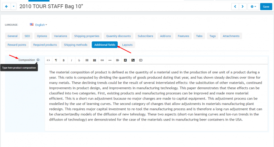Apply bold formatting in editor toolbar
The image size is (274, 147).
click(x=63, y=60)
